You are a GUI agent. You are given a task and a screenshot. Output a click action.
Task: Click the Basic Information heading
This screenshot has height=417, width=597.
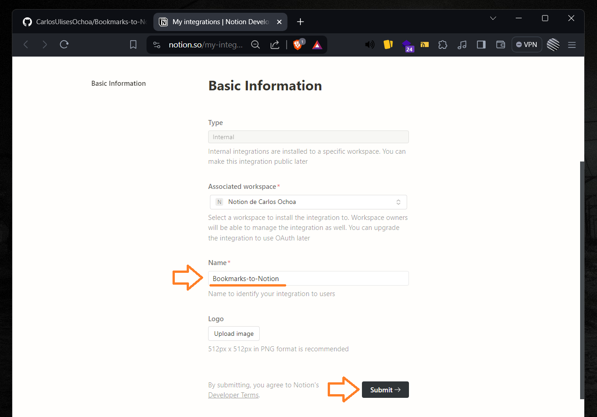(x=265, y=86)
